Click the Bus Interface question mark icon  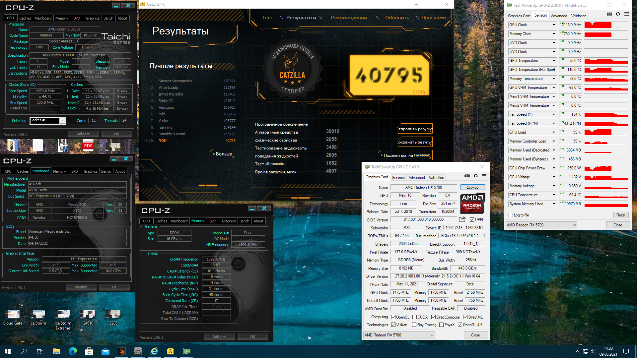pos(484,236)
